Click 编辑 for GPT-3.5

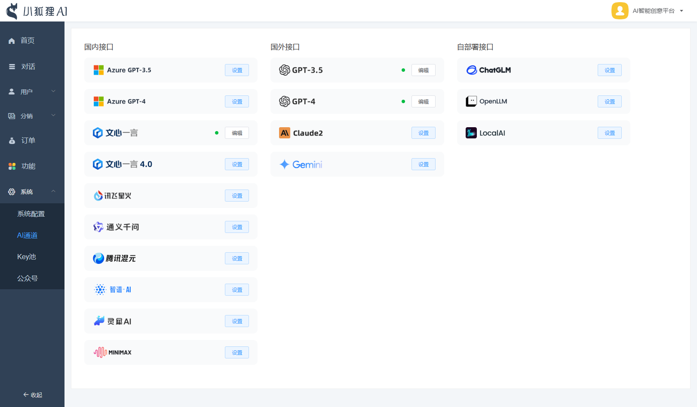point(424,70)
